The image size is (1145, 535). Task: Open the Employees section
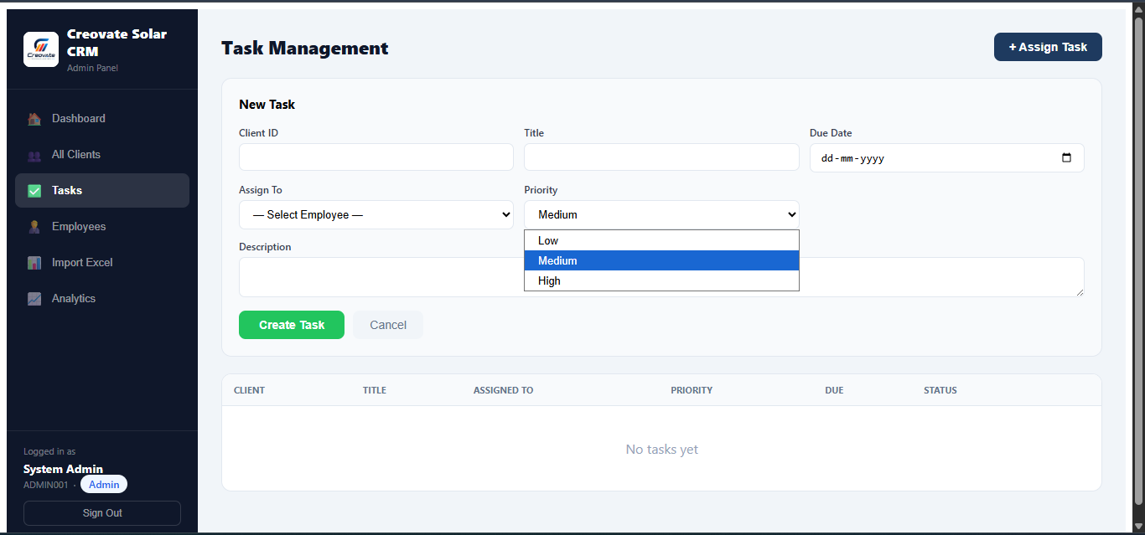(102, 227)
